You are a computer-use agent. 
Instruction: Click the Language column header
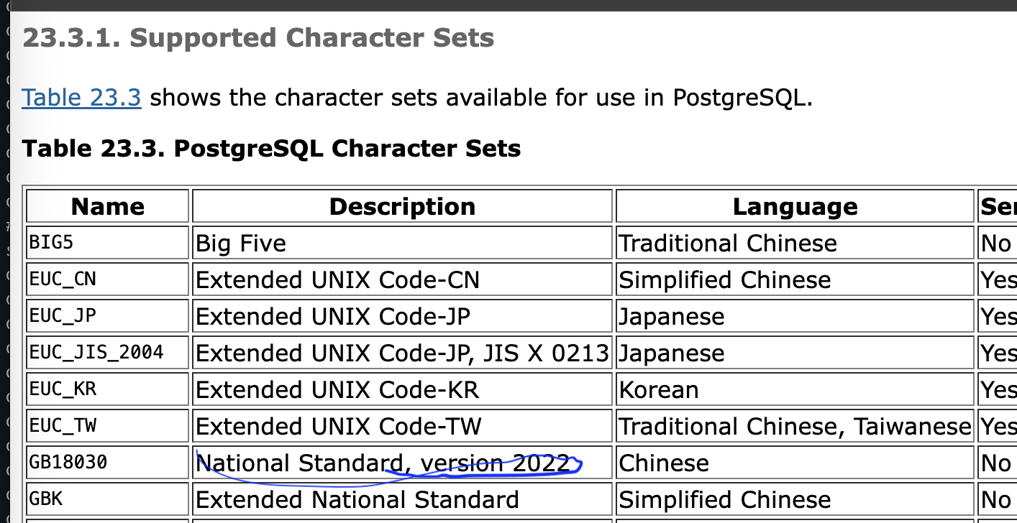coord(795,206)
